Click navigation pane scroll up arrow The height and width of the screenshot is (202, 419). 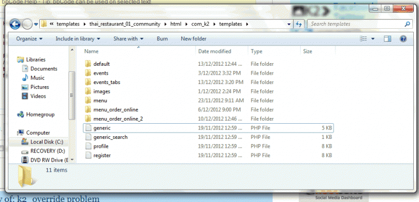(x=72, y=50)
